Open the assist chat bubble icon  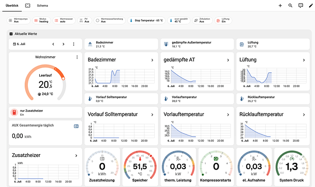click(300, 5)
